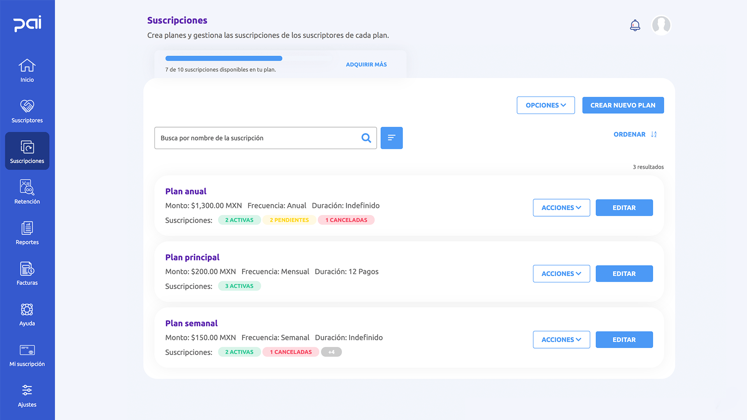Open the Ajustes sliders icon

[x=27, y=390]
